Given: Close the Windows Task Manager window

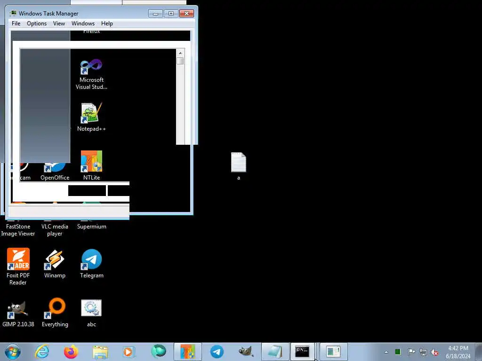Looking at the screenshot, I should 186,14.
